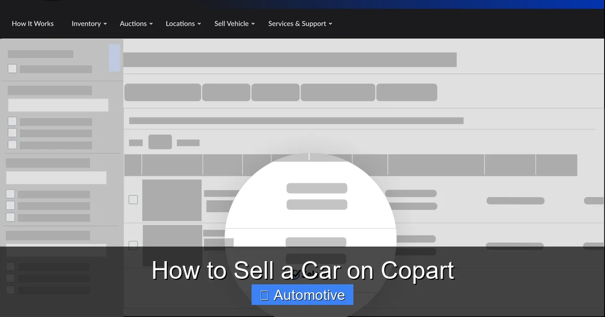The width and height of the screenshot is (605, 317).
Task: Select the How It Works menu item
Action: tap(32, 23)
